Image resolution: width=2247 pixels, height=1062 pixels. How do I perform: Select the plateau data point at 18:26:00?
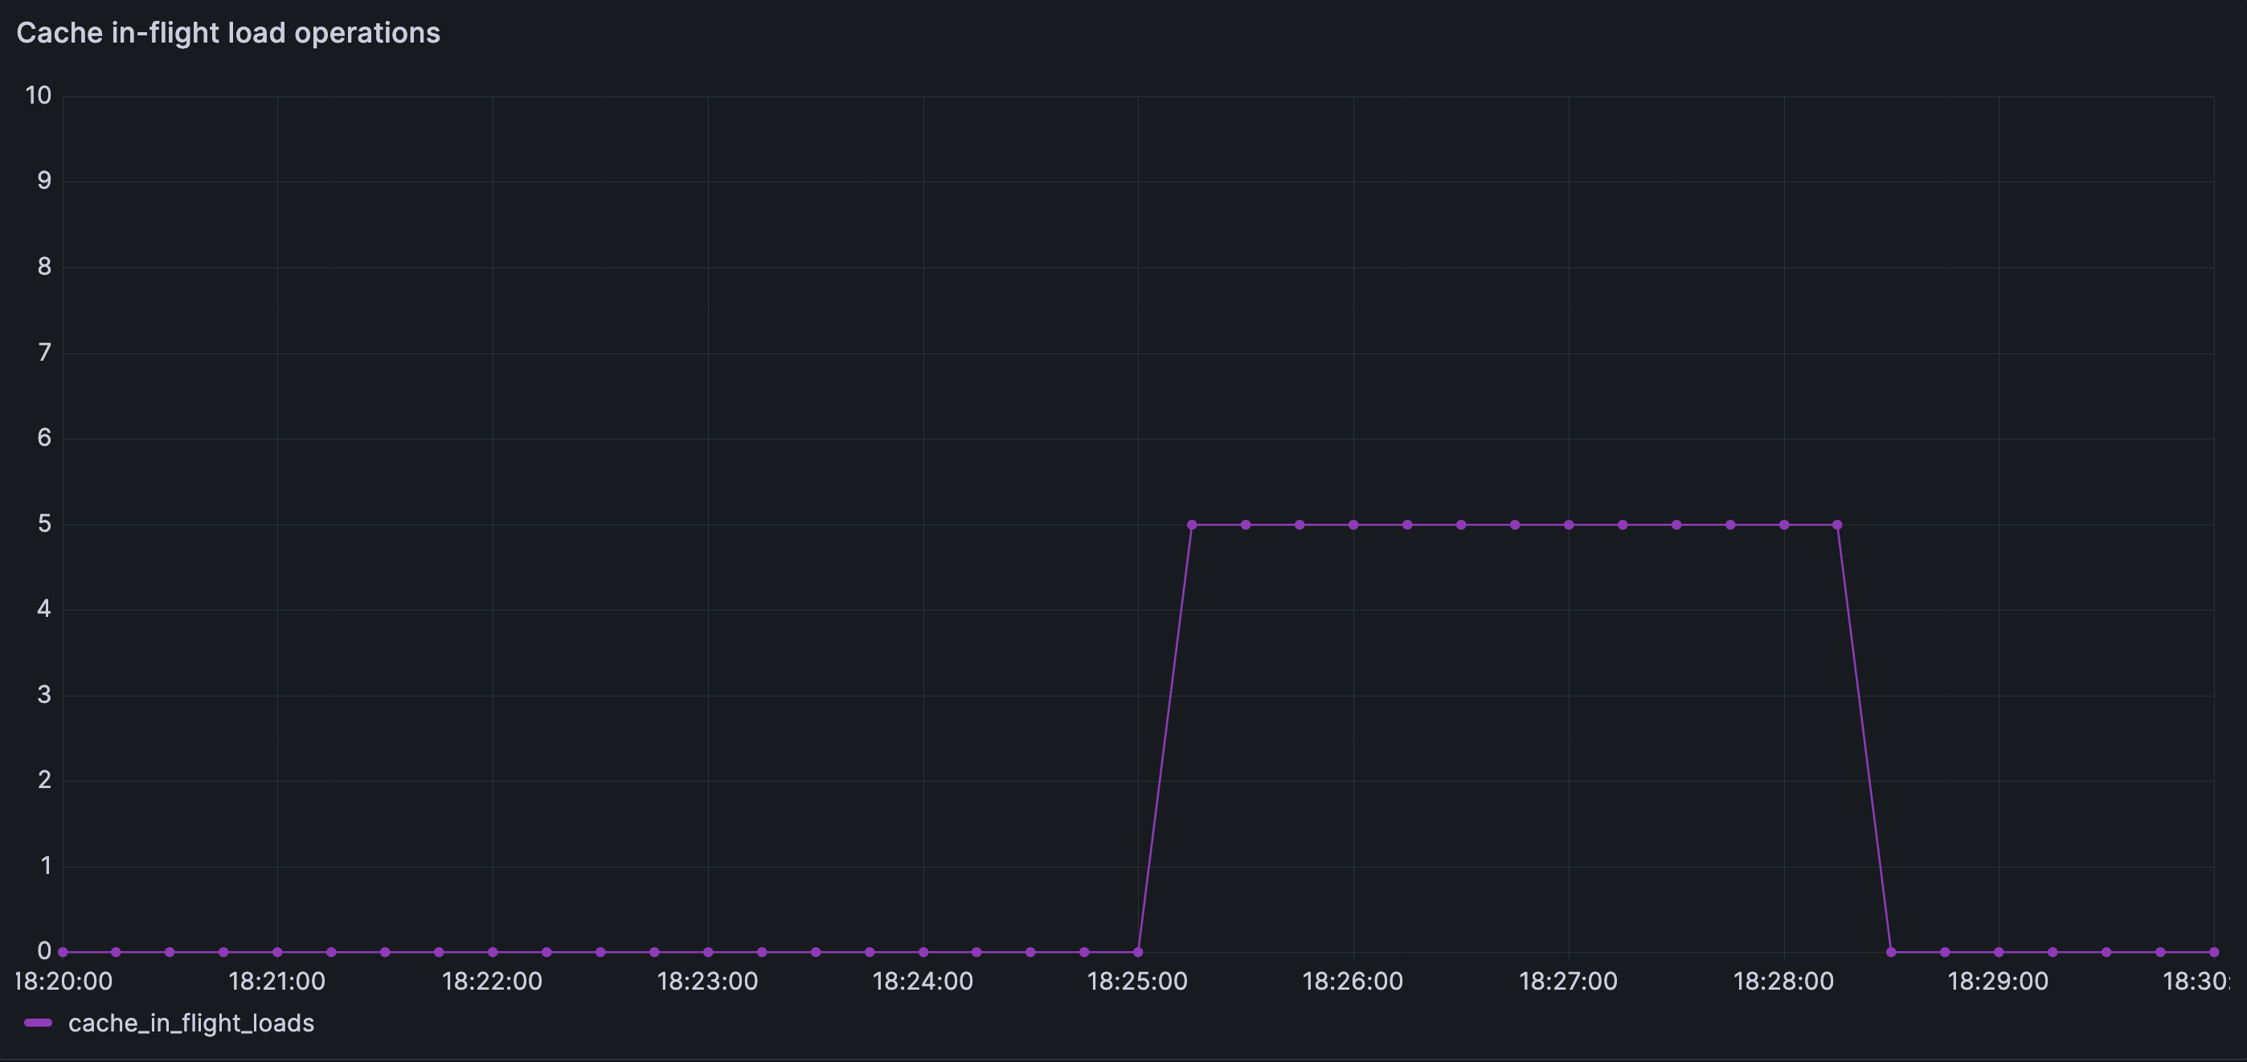click(x=1353, y=524)
